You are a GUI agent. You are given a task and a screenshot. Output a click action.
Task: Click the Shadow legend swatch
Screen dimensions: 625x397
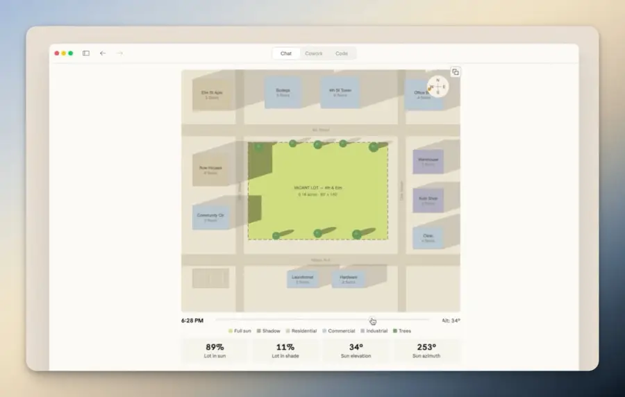pyautogui.click(x=259, y=331)
